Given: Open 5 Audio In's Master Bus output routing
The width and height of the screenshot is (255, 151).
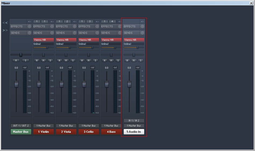Looking at the screenshot, I should pos(134,126).
